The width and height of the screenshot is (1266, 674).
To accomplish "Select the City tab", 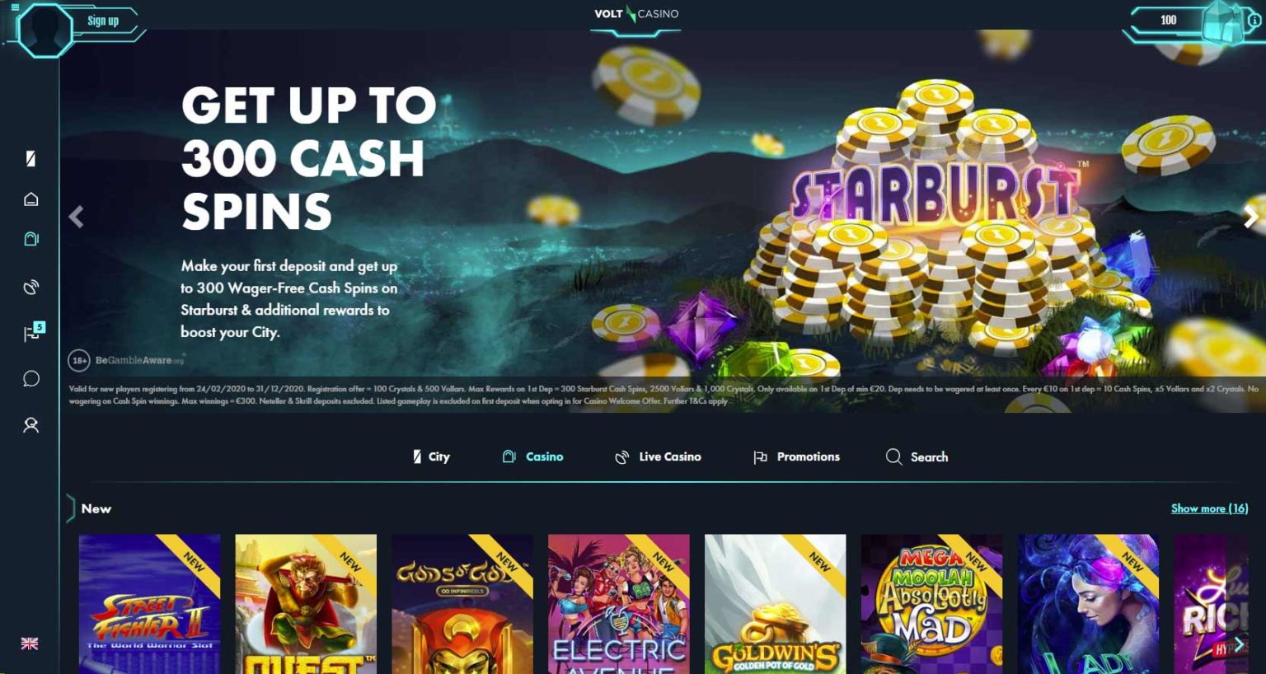I will click(431, 456).
